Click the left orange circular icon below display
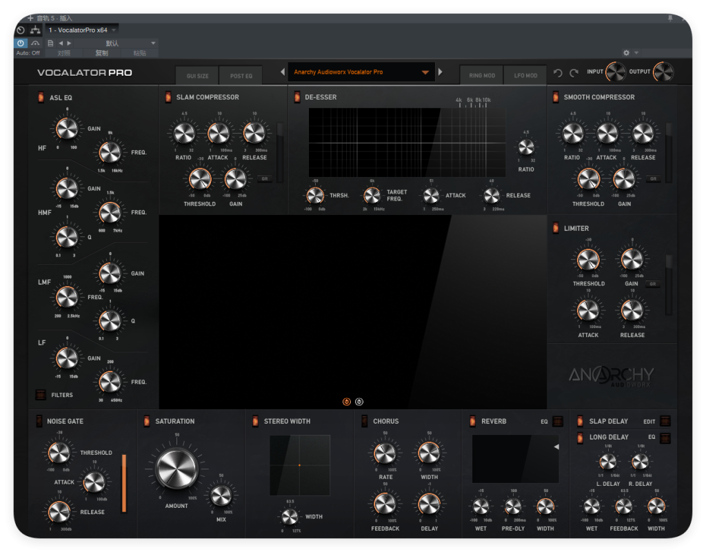 tap(347, 402)
